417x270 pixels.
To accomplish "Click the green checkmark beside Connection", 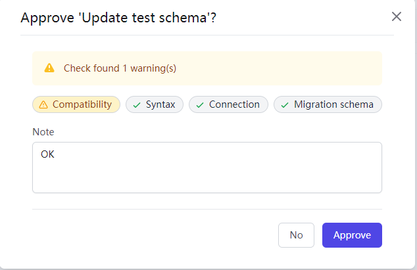I will click(x=200, y=105).
